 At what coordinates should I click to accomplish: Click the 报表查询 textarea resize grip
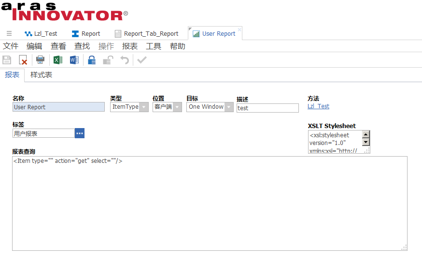click(x=404, y=247)
